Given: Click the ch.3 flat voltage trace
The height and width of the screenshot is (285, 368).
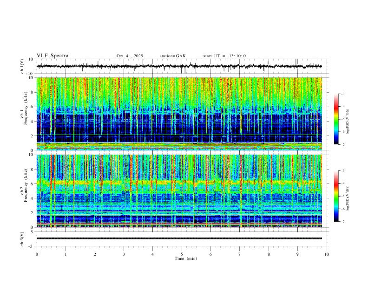Looking at the screenshot, I should pyautogui.click(x=179, y=238).
